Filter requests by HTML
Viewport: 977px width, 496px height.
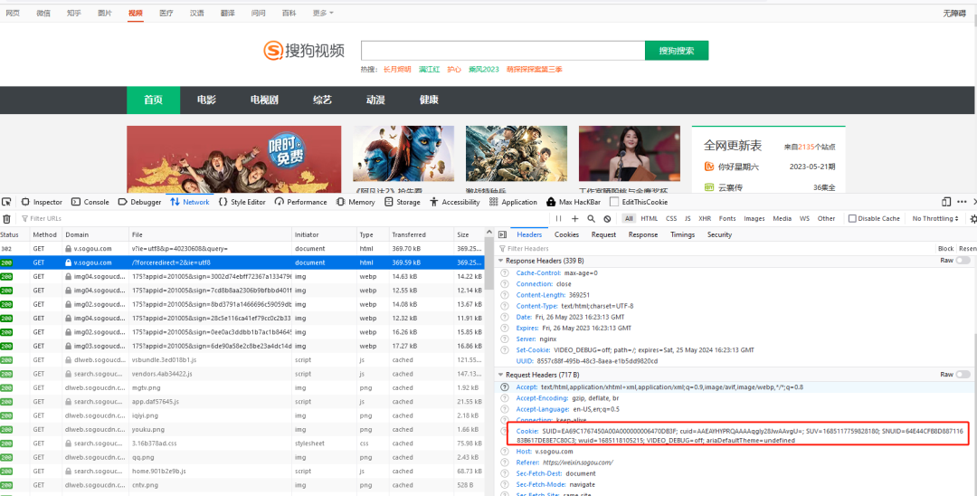click(650, 219)
